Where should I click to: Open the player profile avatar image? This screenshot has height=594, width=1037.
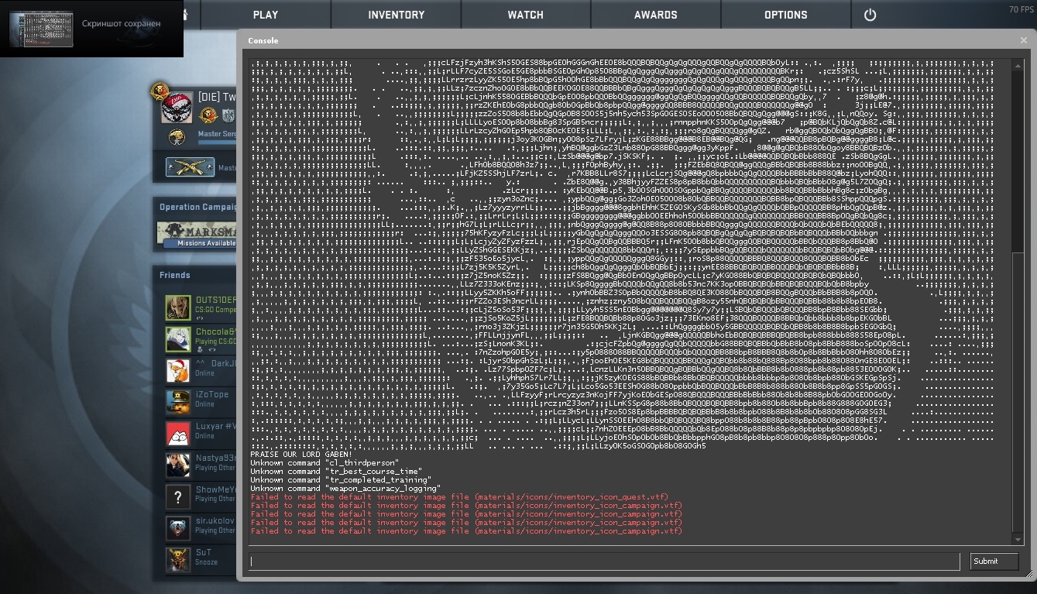point(177,108)
